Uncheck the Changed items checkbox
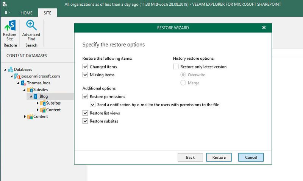Image resolution: width=303 pixels, height=181 pixels. [85, 67]
